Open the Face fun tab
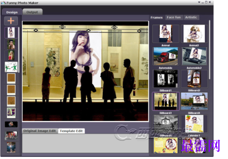 (174, 17)
